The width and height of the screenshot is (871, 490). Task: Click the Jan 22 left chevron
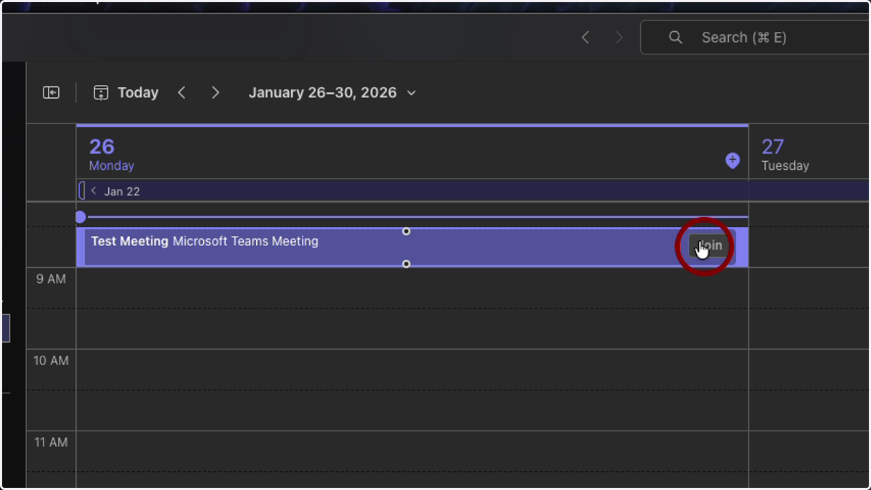[94, 191]
